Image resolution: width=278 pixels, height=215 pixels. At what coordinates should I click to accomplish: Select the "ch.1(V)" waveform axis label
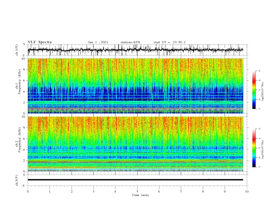pos(17,50)
